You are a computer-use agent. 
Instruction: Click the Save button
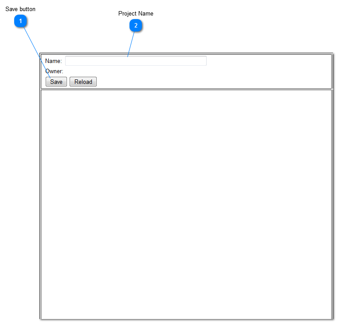56,82
